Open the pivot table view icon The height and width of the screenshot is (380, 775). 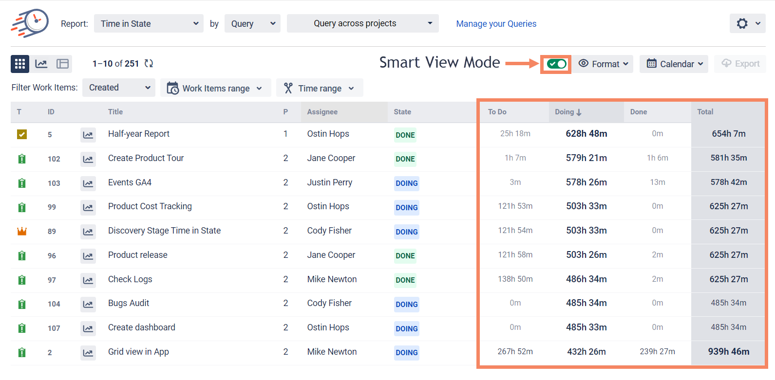[62, 64]
